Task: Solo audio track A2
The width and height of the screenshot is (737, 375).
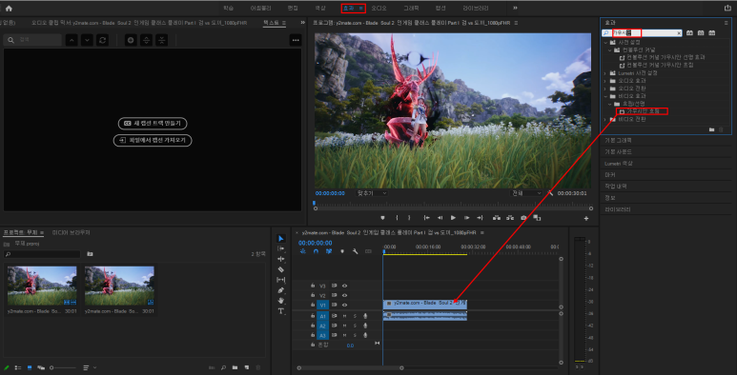Action: 355,326
